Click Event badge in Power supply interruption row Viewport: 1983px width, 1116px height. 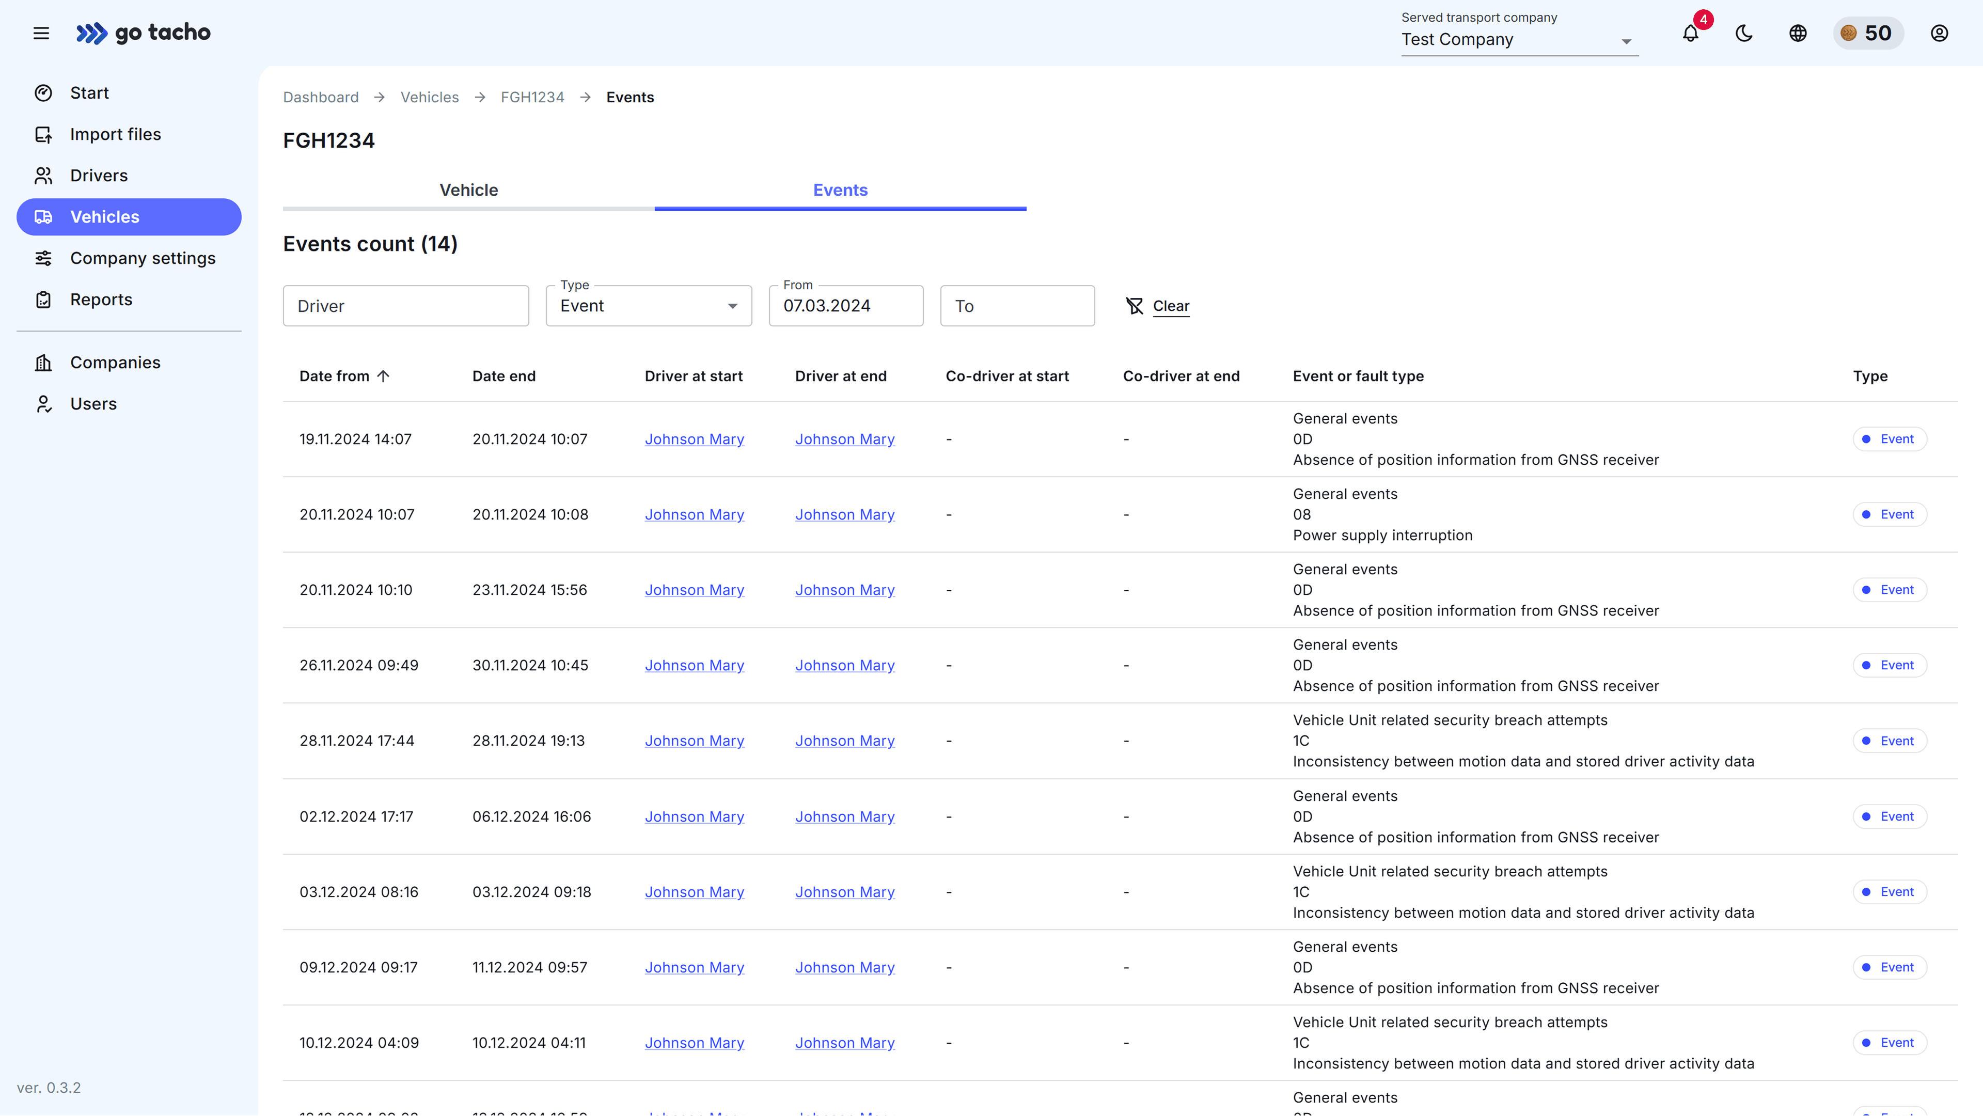1889,515
